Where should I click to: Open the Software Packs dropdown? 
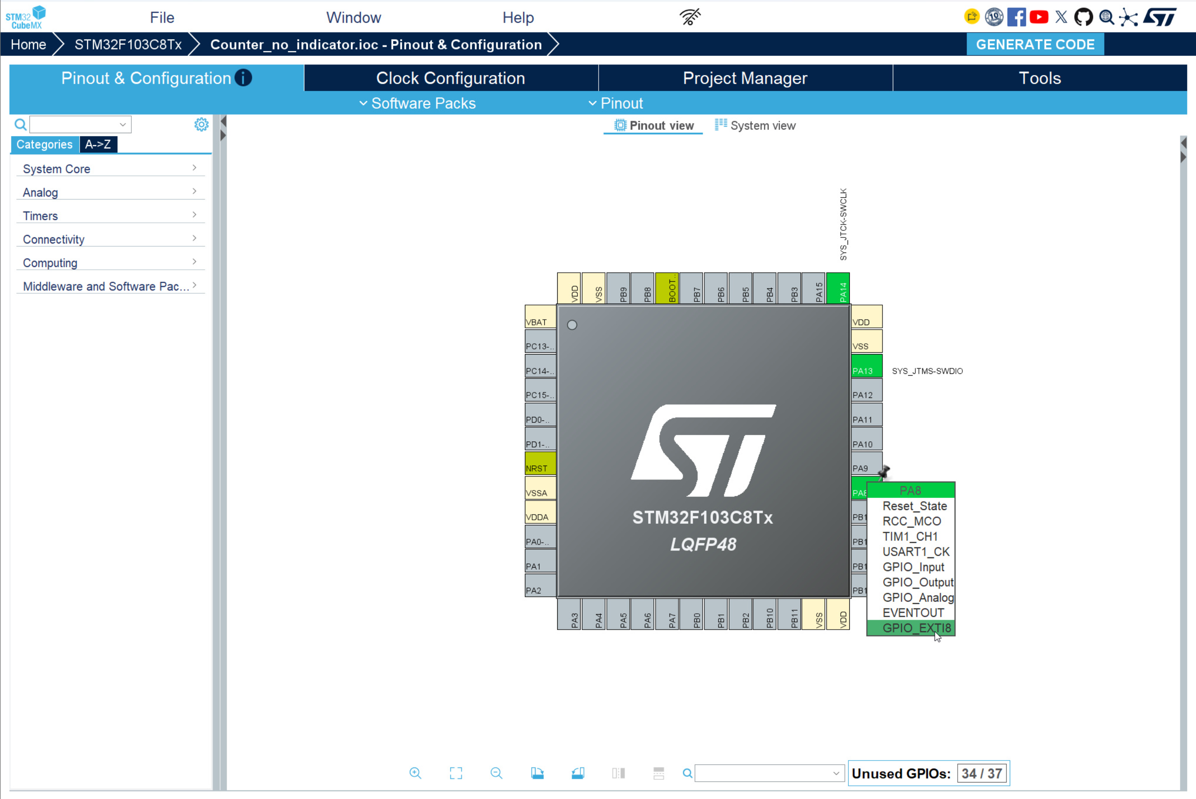pos(417,103)
